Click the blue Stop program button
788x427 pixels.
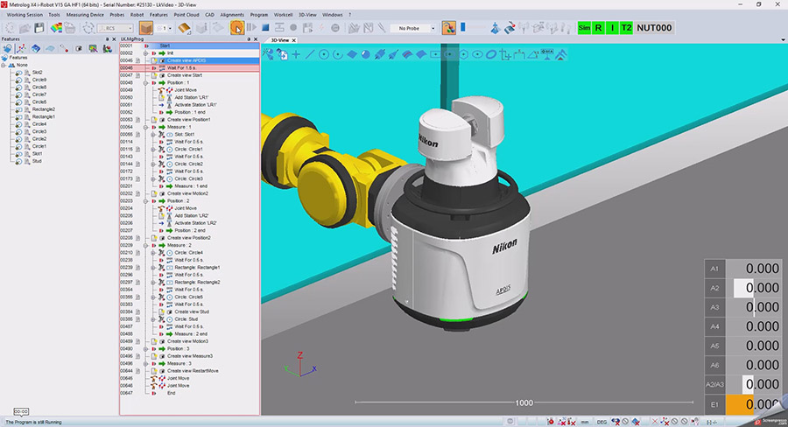(264, 28)
